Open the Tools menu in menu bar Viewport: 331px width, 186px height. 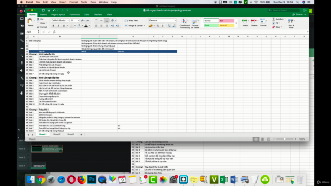pyautogui.click(x=84, y=2)
